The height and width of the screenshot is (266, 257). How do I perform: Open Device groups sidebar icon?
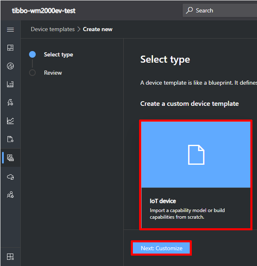coord(10,84)
